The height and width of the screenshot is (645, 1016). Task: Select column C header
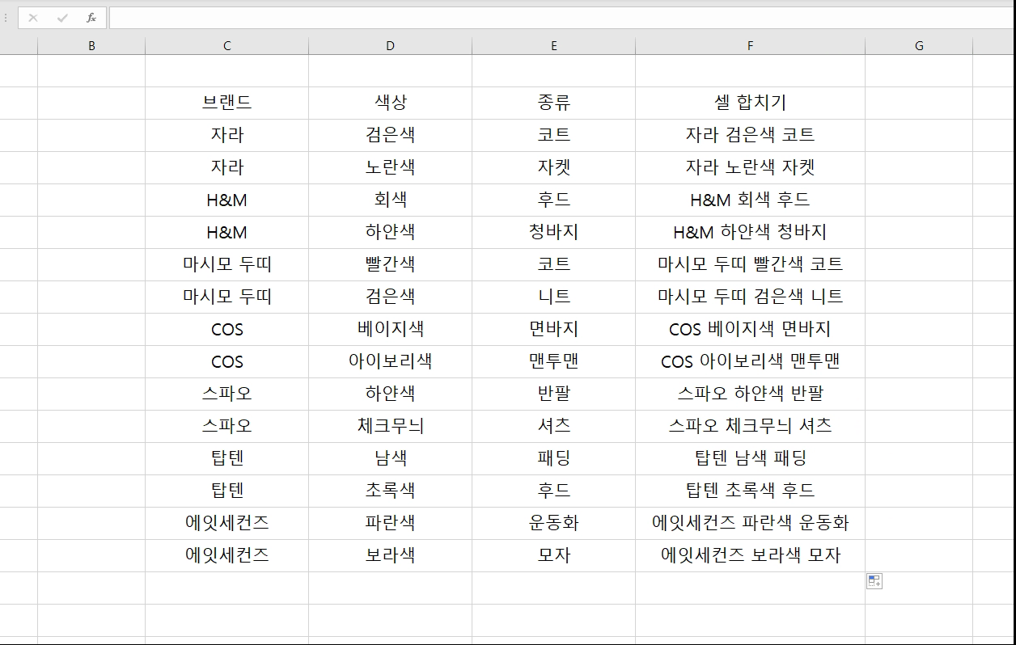[226, 46]
